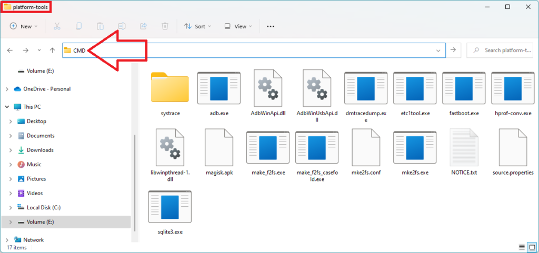Open the Sort dropdown menu

tap(197, 26)
